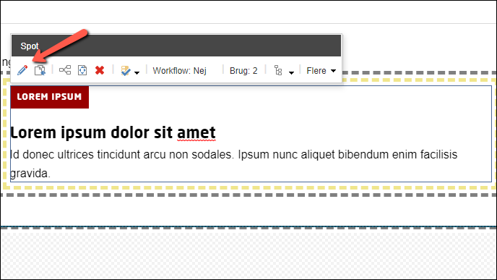Open the Flere dropdown menu
The height and width of the screenshot is (280, 497).
[x=321, y=70]
